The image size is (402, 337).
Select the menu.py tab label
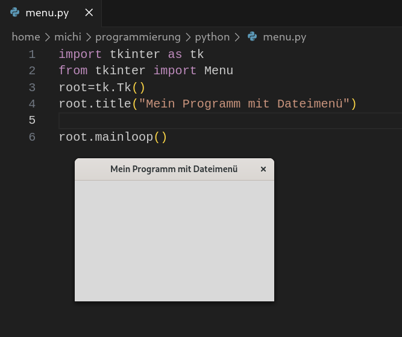point(47,13)
